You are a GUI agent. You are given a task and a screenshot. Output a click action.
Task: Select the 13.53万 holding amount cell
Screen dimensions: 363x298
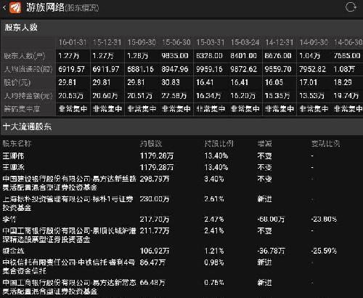pyautogui.click(x=311, y=96)
